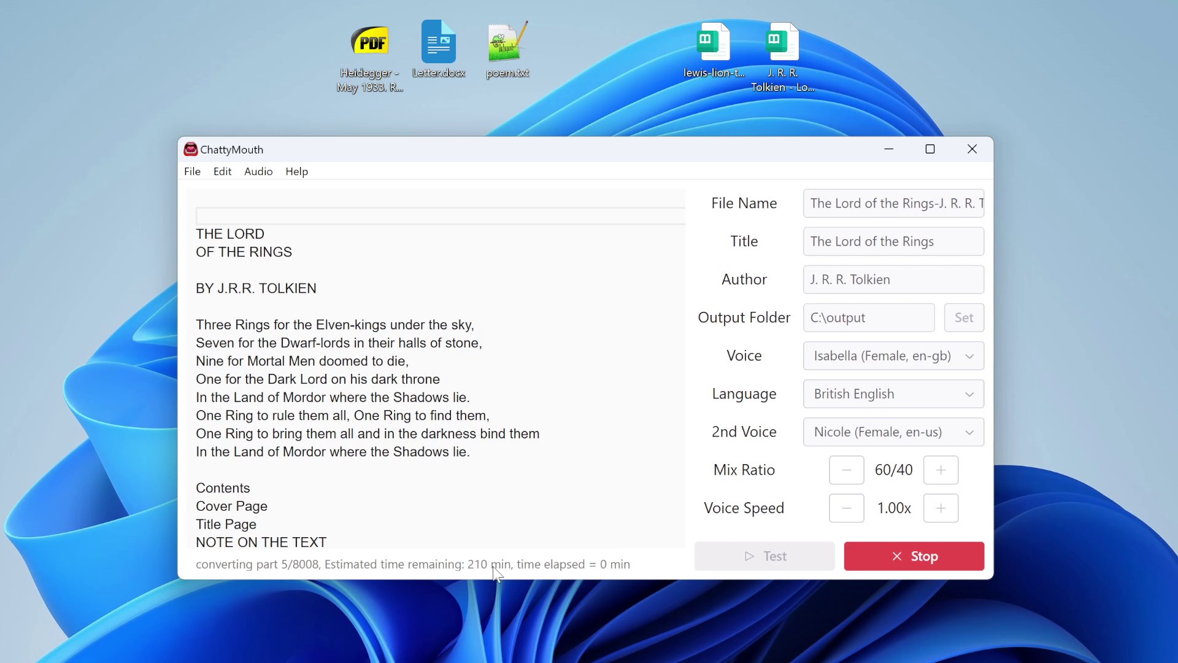Increase Voice Speed with plus button

point(941,508)
